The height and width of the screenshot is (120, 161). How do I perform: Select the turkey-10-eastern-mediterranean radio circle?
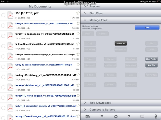3,67
